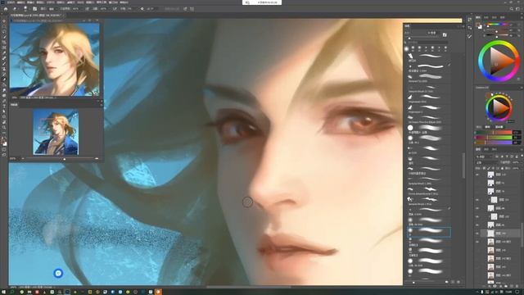524x295 pixels.
Task: Hide the layer directly below the selected layer
Action: point(477,242)
